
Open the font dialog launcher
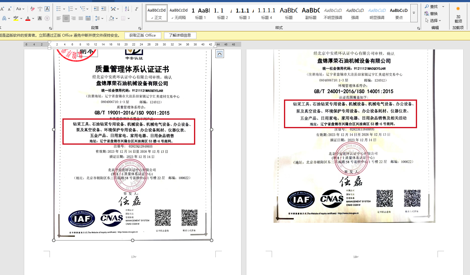(50, 28)
